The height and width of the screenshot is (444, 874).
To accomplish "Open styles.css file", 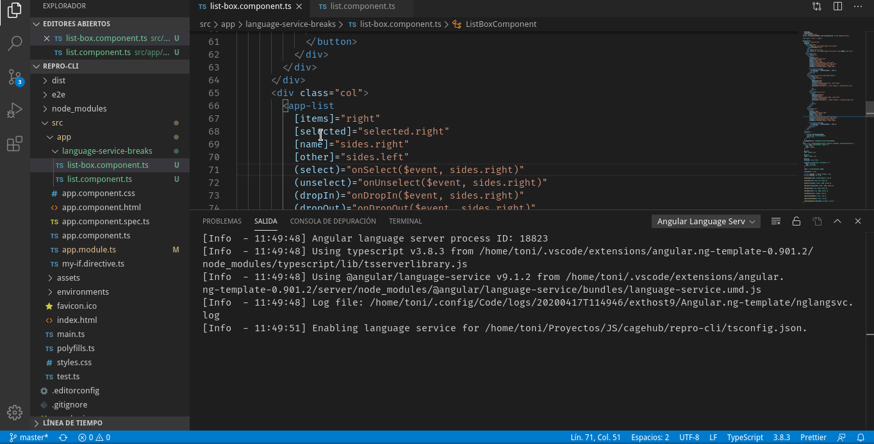I will [x=110, y=363].
